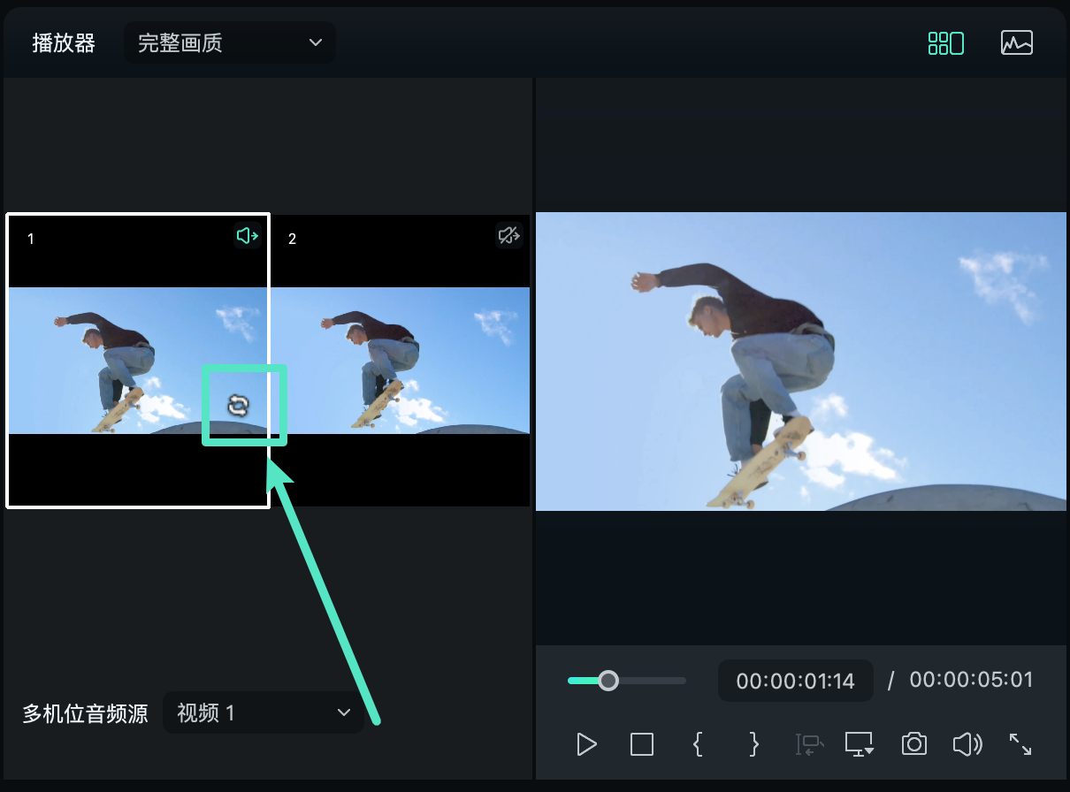Click the render preview icon
The width and height of the screenshot is (1070, 792).
coord(807,744)
